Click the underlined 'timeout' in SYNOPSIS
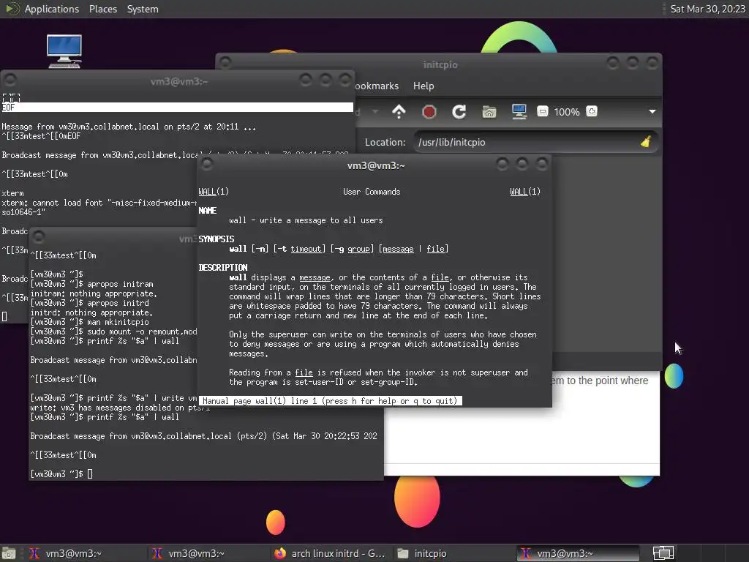Image resolution: width=749 pixels, height=562 pixels. pyautogui.click(x=306, y=249)
